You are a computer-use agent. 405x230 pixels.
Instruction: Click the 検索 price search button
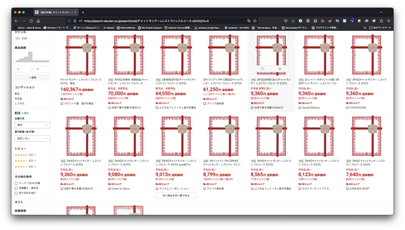click(32, 77)
